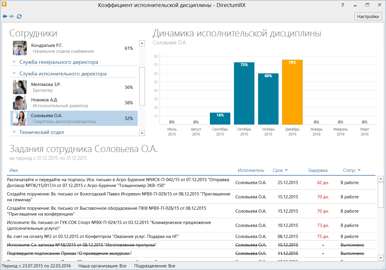Sort tasks by Имя column header

14,170
